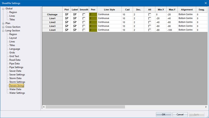Toggle the Label checkbox for Line2
The width and height of the screenshot is (209, 118).
75,22
